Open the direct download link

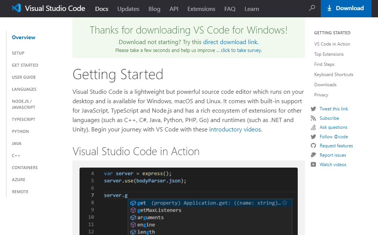[230, 42]
